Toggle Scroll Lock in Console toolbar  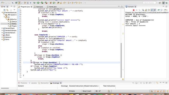coord(146,10)
